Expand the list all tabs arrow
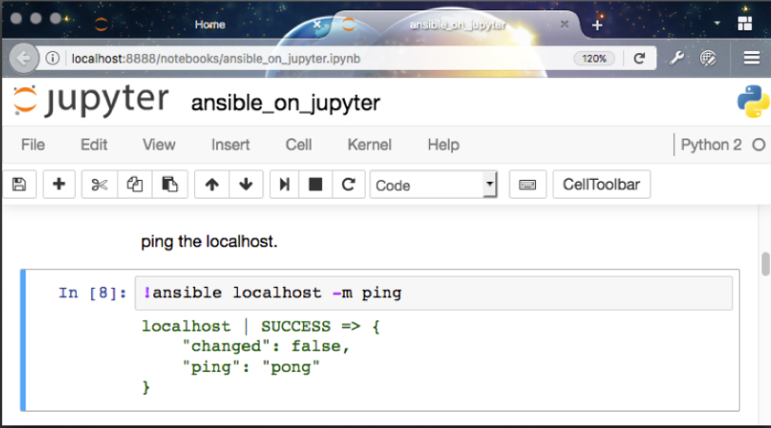The width and height of the screenshot is (771, 428). (717, 23)
